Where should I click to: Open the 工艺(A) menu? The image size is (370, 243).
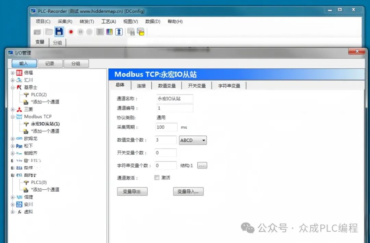109,22
